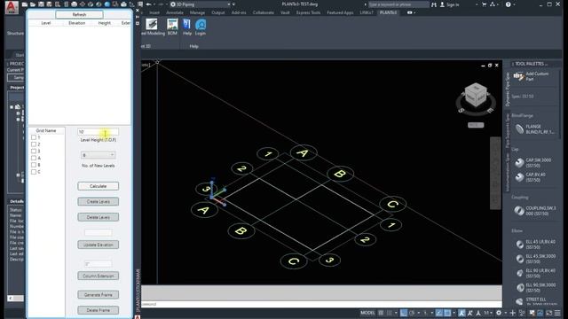Click the Column Extension button
Viewport: 568px width, 319px height.
99,276
